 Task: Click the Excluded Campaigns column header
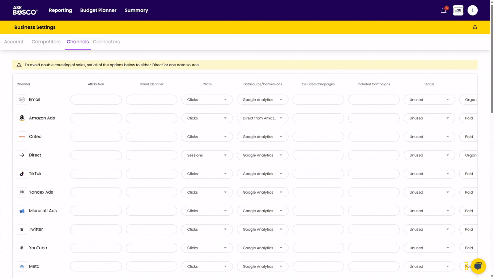(318, 84)
